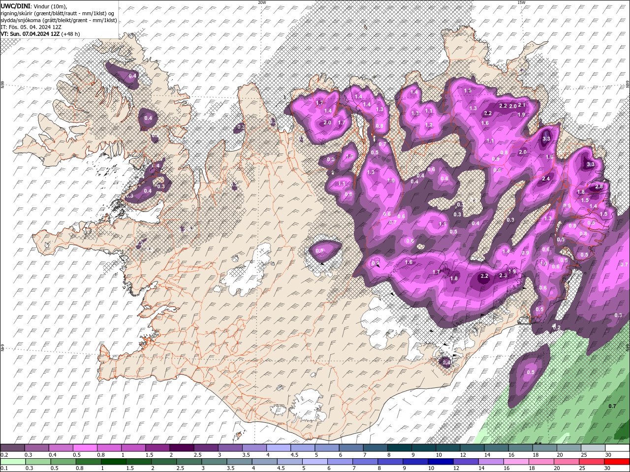Pick the bright red swatch after 30 on rain scale

pos(618,462)
